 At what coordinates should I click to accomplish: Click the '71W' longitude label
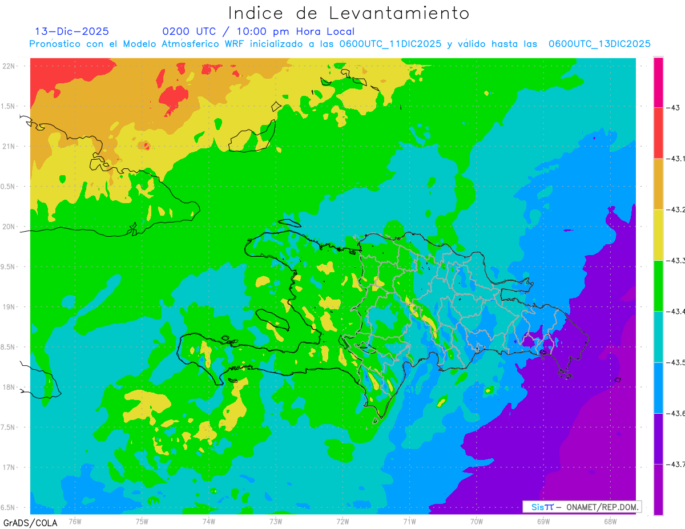pyautogui.click(x=409, y=521)
